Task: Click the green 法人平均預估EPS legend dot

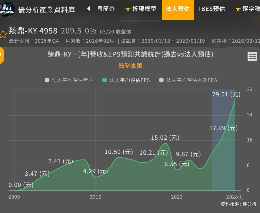Action: click(x=104, y=80)
